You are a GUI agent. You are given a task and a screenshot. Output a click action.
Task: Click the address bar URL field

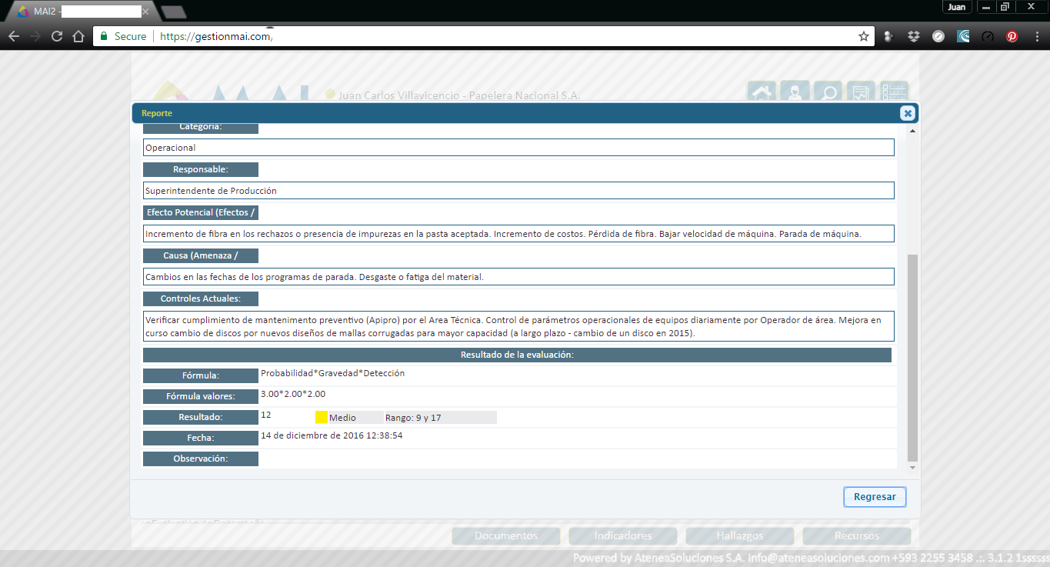click(x=492, y=36)
